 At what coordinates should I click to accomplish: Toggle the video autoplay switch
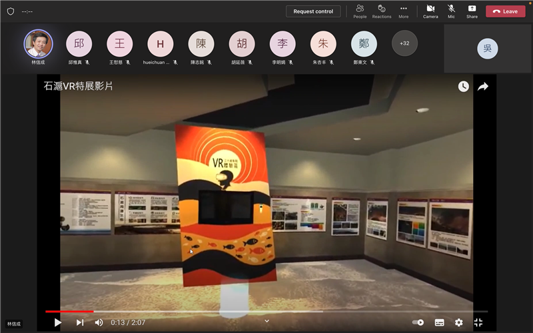click(418, 322)
